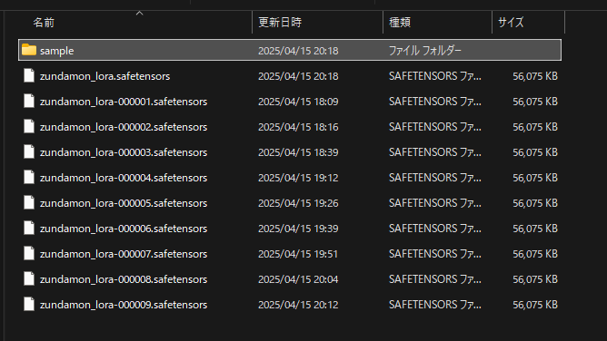Select the sample folder icon
Image resolution: width=607 pixels, height=341 pixels.
tap(29, 50)
